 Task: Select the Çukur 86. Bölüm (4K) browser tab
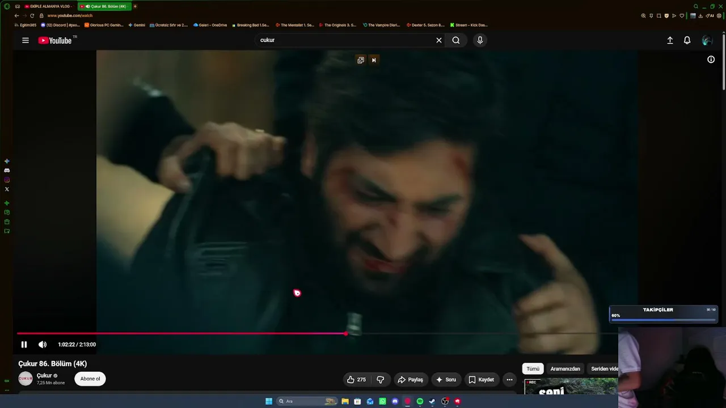pos(103,6)
